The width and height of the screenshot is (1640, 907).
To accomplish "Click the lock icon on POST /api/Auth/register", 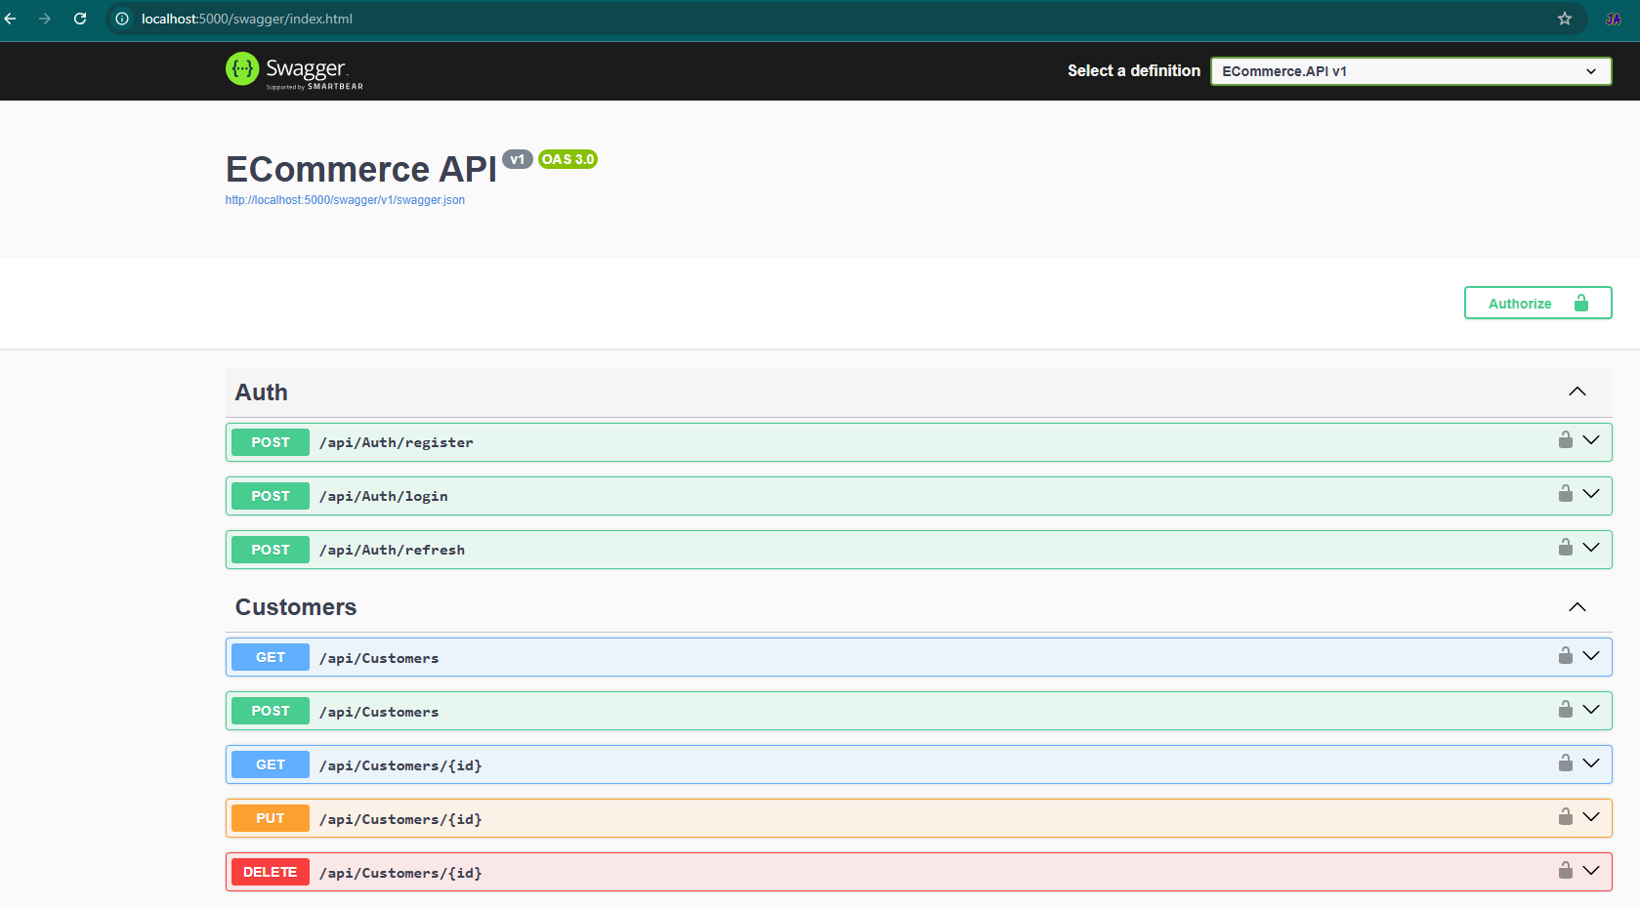I will (1565, 440).
